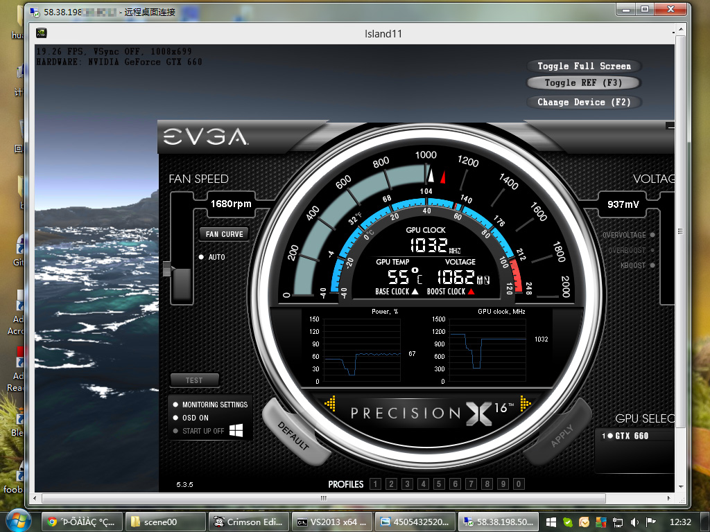
Task: Click the vertical scrollbar of remote session
Action: [x=680, y=231]
